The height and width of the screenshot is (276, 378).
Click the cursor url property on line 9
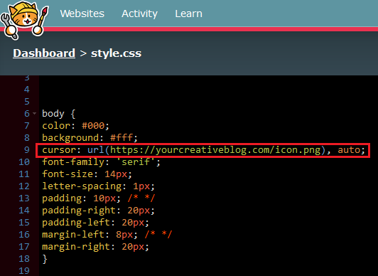[204, 150]
